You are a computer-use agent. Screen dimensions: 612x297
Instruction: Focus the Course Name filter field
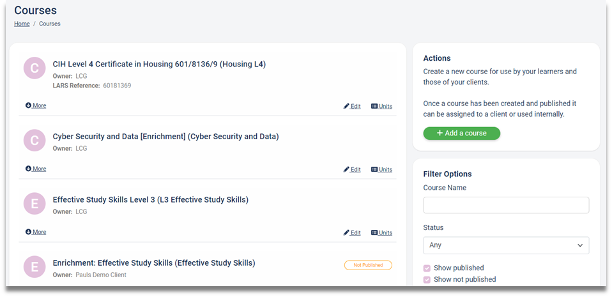[506, 205]
